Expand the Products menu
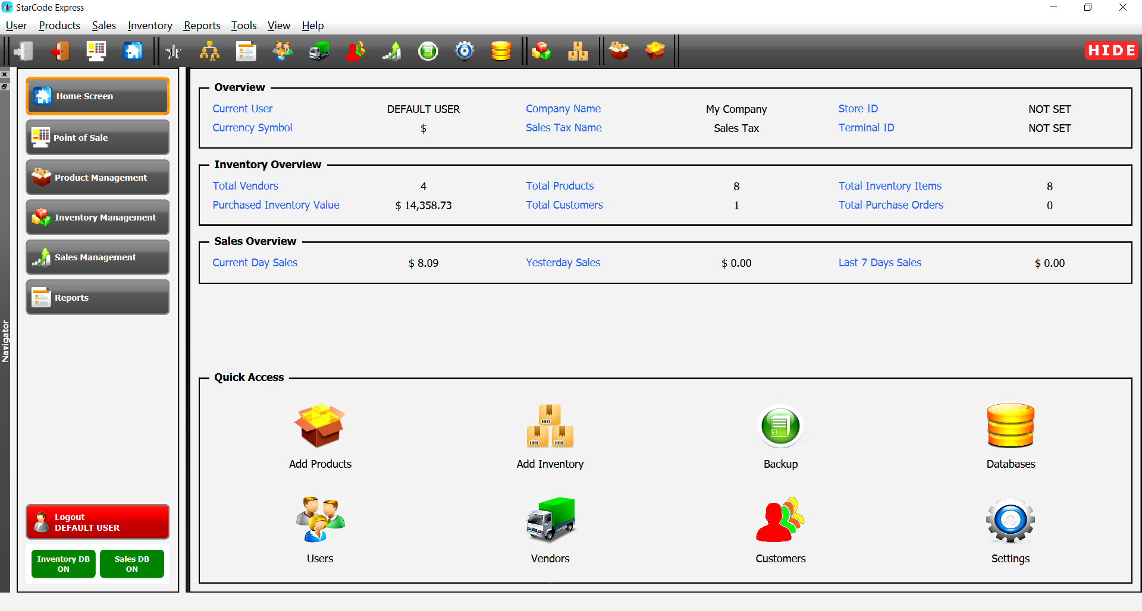Viewport: 1142px width, 611px height. (x=59, y=26)
